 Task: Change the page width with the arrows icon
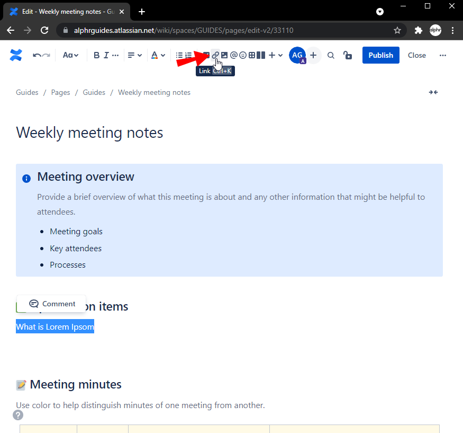coord(433,92)
